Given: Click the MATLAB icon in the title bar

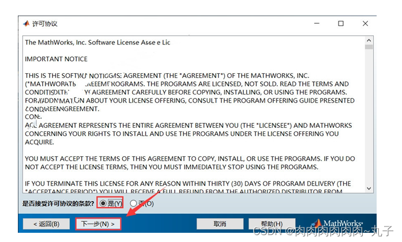Looking at the screenshot, I should tap(26, 24).
